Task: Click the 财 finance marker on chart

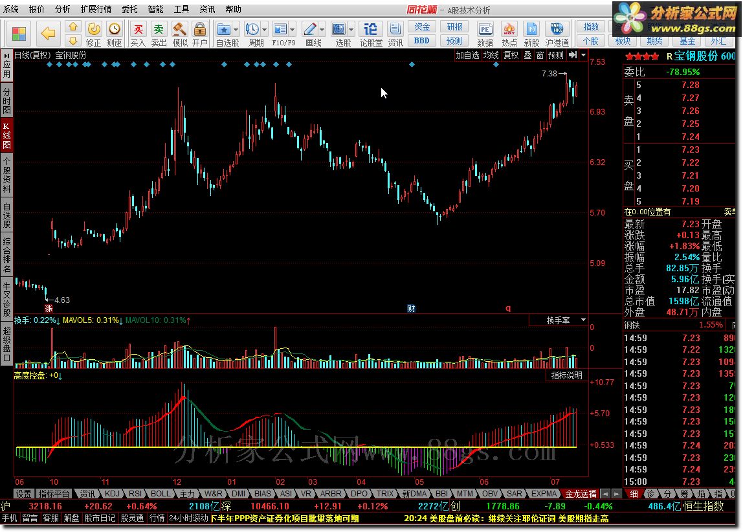Action: 411,309
